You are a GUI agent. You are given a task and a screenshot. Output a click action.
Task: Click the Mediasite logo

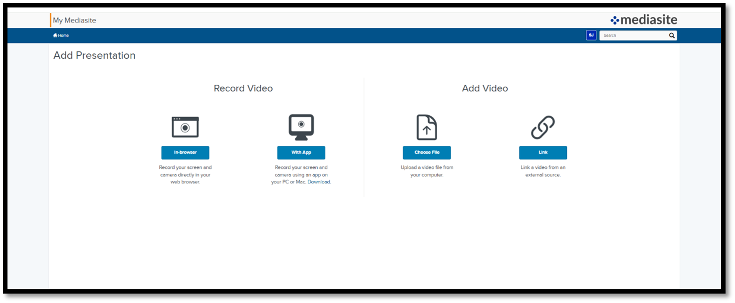[644, 20]
